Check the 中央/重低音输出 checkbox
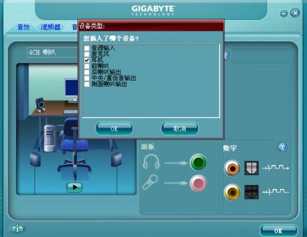The height and width of the screenshot is (237, 307). [x=87, y=78]
